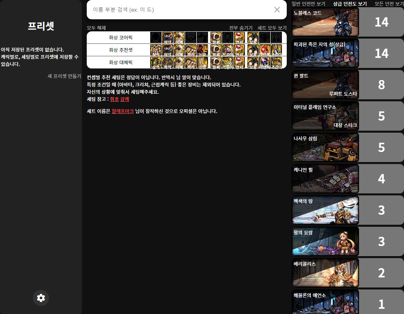The width and height of the screenshot is (404, 314).
Task: Open settings with the gear icon
Action: click(x=41, y=298)
